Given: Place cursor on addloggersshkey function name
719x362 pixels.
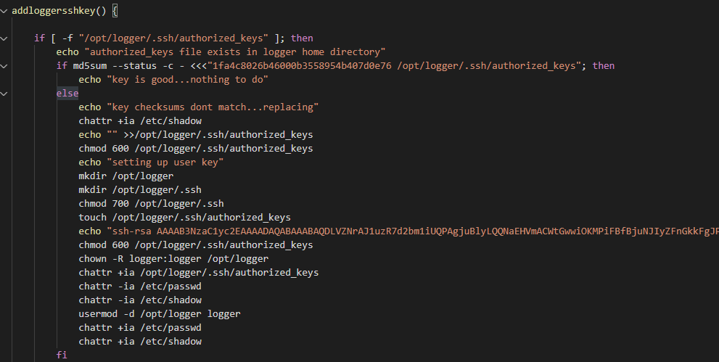Looking at the screenshot, I should point(53,11).
